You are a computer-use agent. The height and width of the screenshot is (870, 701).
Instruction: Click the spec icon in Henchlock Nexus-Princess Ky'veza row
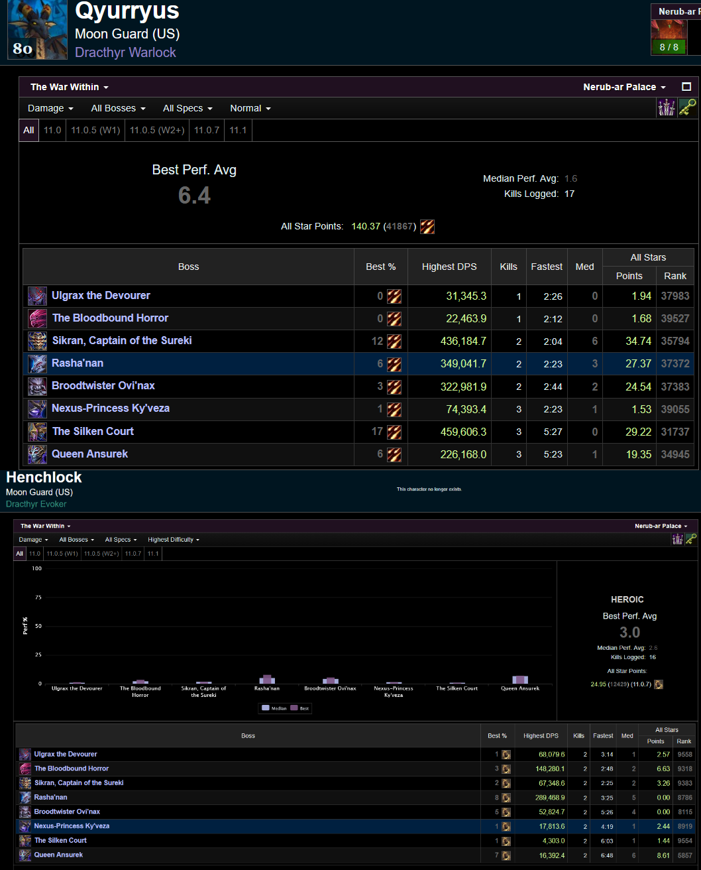[506, 826]
